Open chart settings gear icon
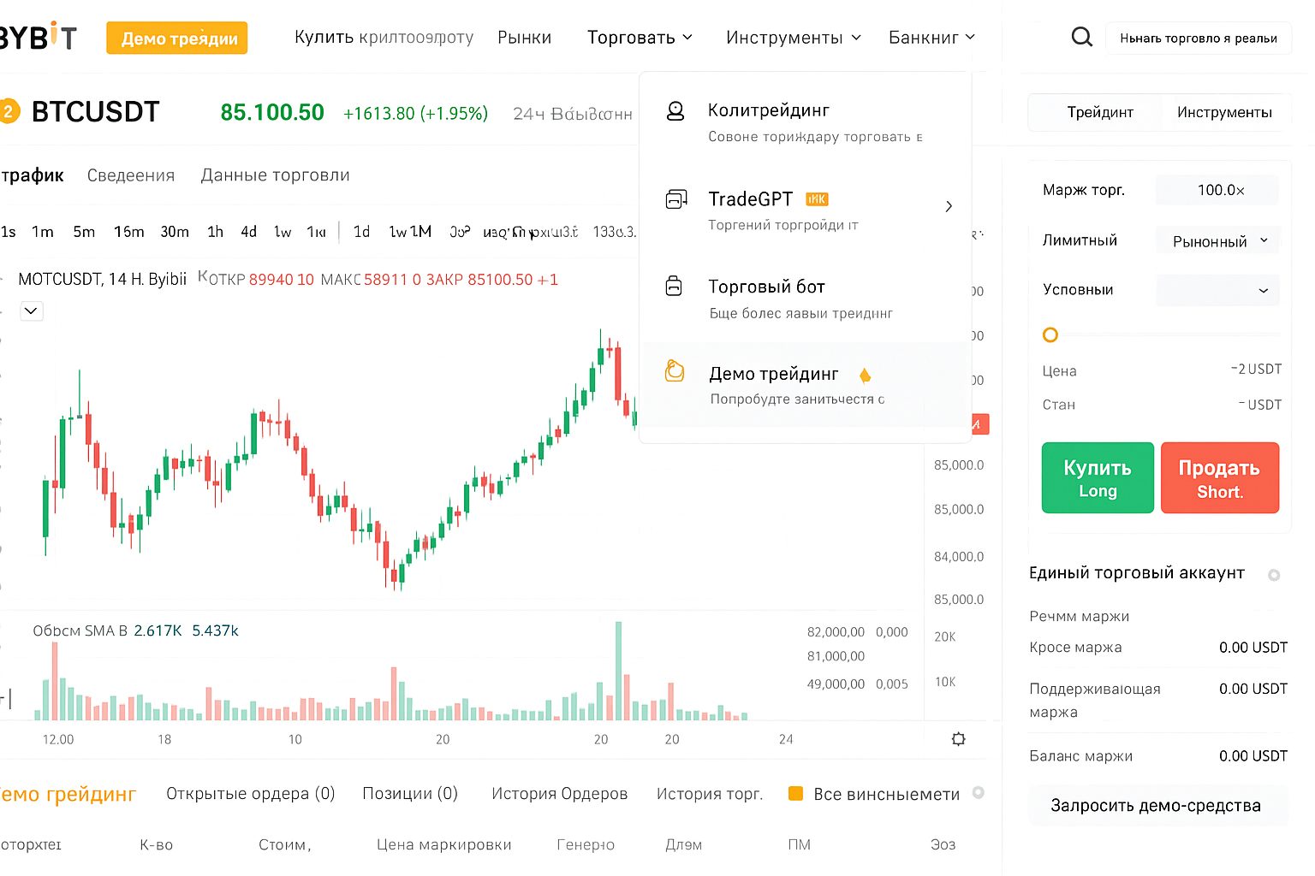1315x876 pixels. pyautogui.click(x=958, y=739)
